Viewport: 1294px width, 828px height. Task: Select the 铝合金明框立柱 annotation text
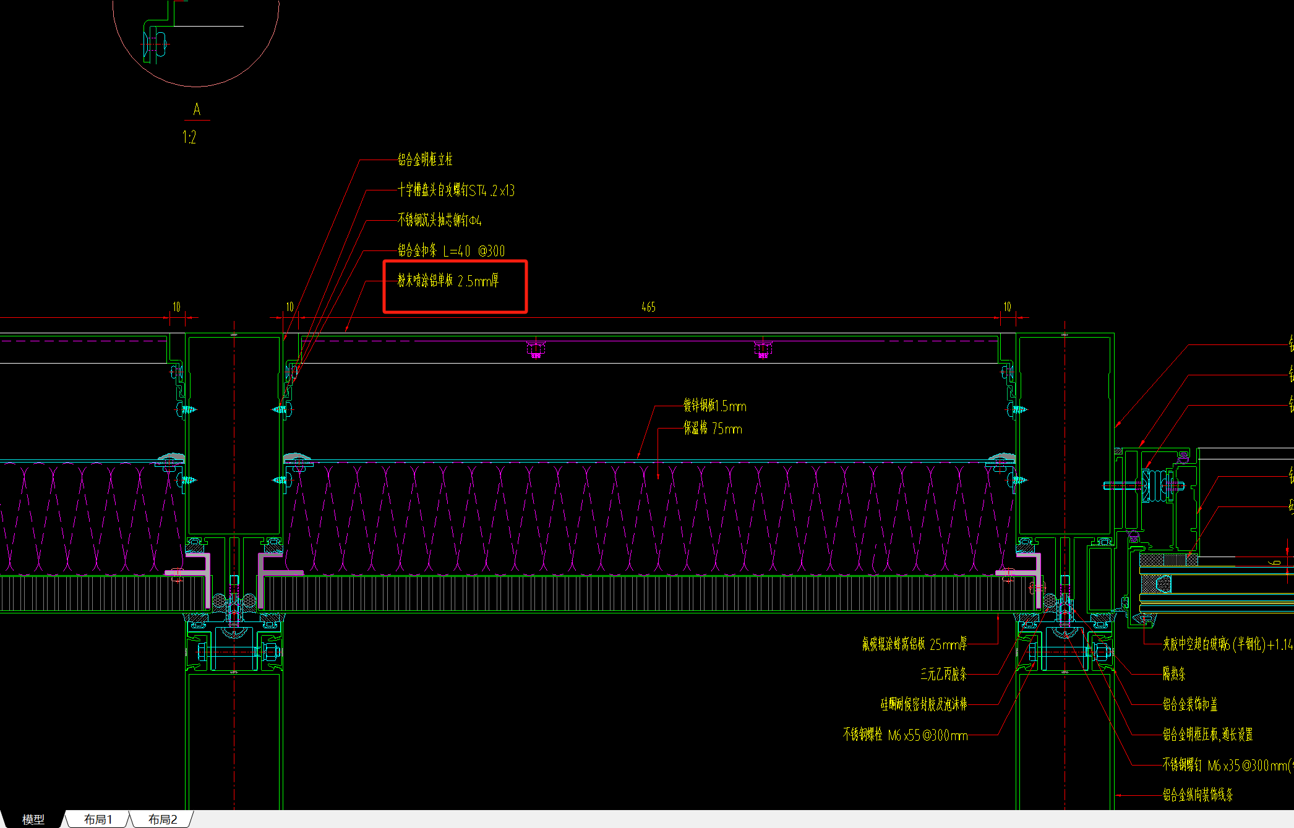[x=425, y=160]
